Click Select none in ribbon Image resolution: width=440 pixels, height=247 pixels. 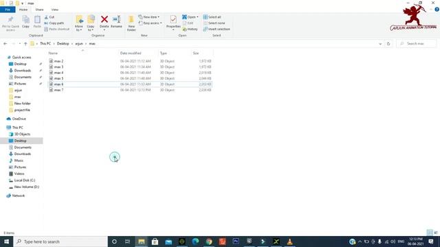[x=214, y=23]
